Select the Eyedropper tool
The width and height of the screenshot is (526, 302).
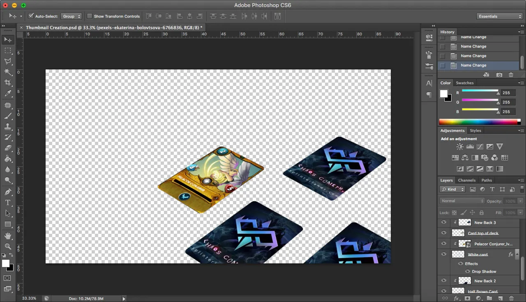(8, 94)
